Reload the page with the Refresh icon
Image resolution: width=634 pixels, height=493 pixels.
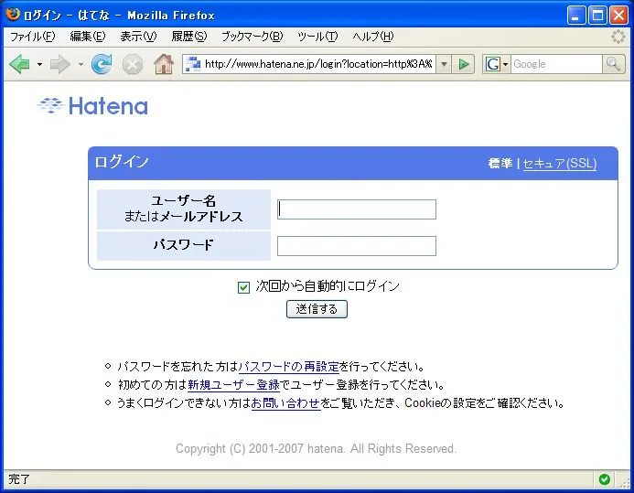(x=102, y=64)
